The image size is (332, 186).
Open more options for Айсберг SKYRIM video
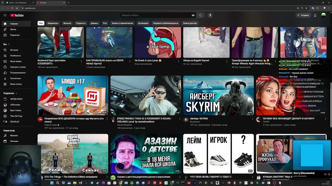tap(253, 119)
